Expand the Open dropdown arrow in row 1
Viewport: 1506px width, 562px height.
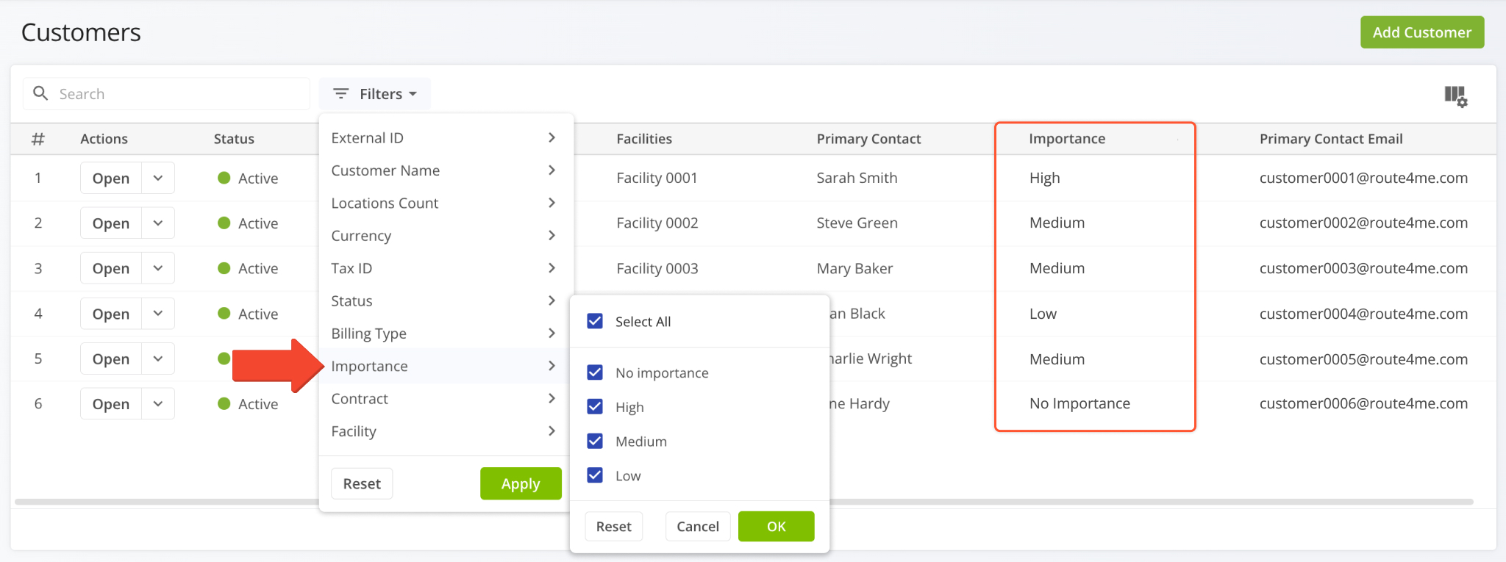[x=158, y=178]
